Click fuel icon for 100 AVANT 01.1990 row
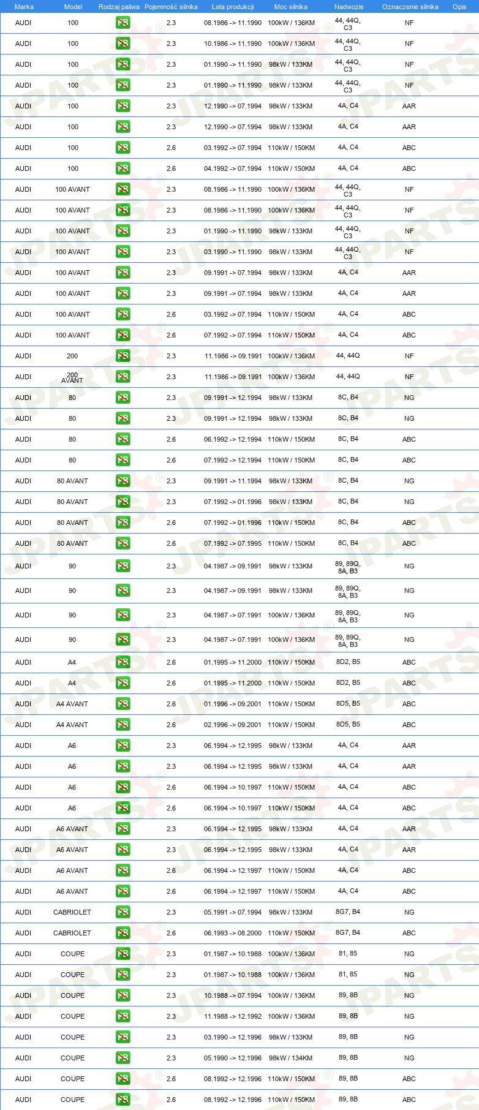 pyautogui.click(x=123, y=231)
